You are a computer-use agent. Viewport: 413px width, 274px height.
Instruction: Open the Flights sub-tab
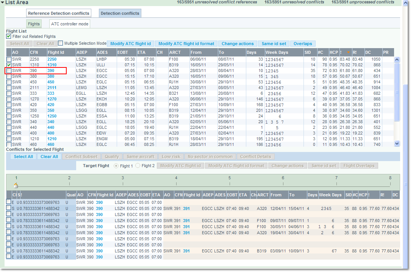tap(34, 24)
